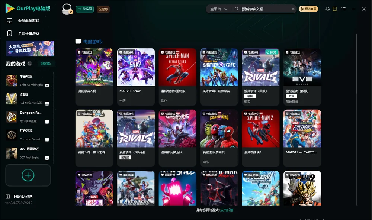Open the 星战前夜（欧服）EVE game card
372x220 pixels.
pos(302,77)
